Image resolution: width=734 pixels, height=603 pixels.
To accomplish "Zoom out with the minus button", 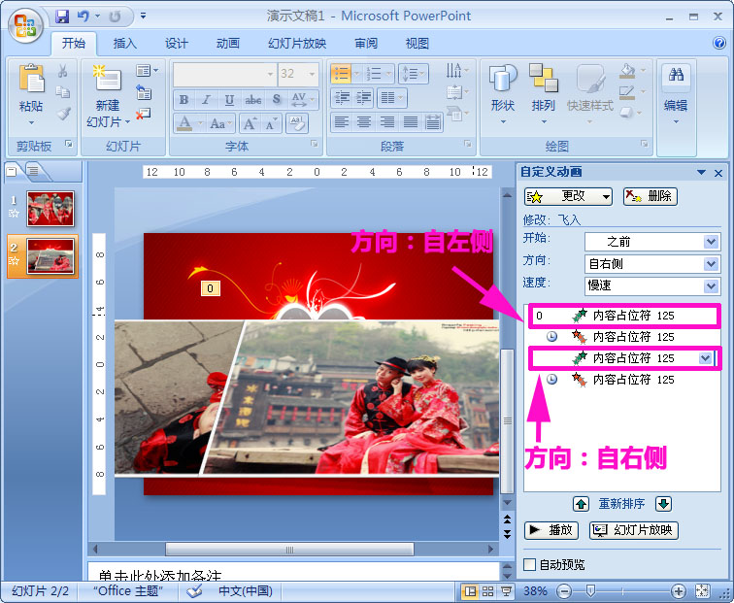I will 564,591.
